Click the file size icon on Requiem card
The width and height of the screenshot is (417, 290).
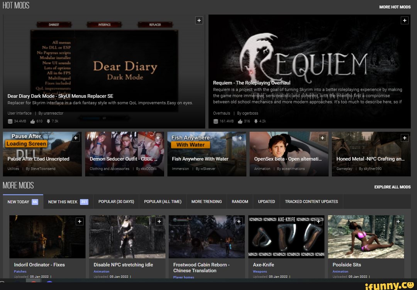pos(215,121)
